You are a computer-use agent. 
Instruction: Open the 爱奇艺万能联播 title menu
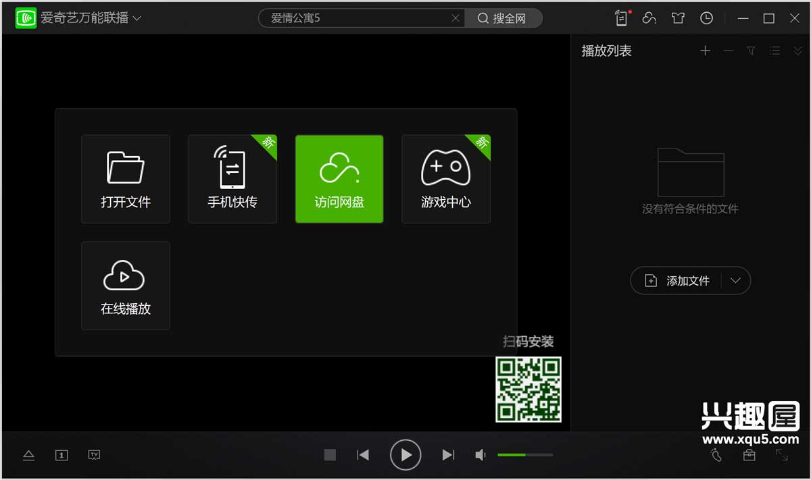click(91, 18)
